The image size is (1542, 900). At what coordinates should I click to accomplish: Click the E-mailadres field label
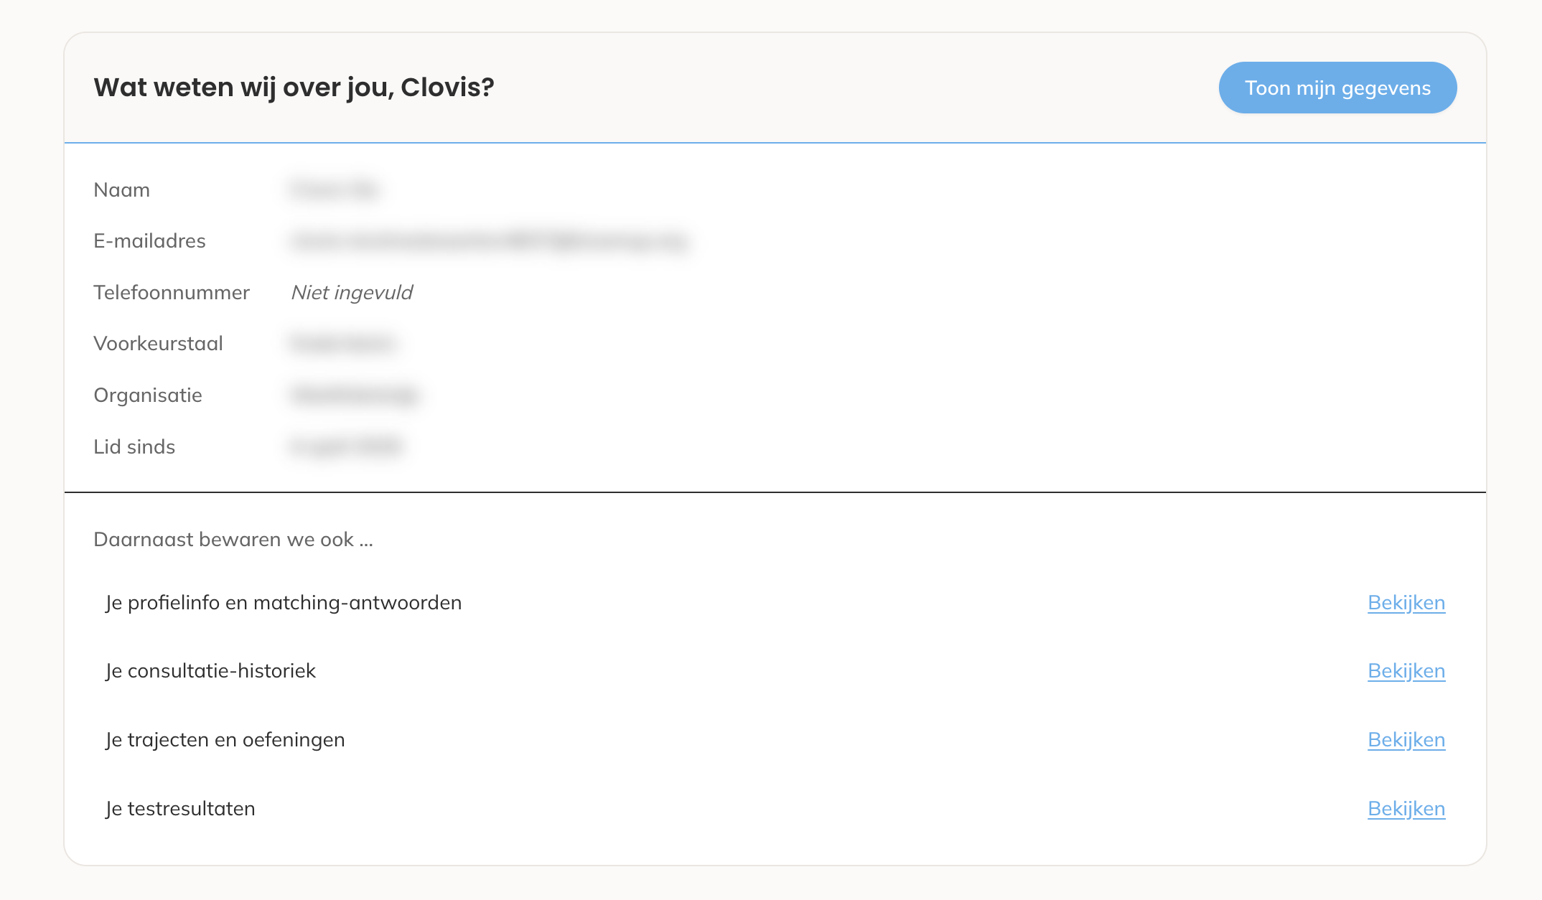(149, 241)
